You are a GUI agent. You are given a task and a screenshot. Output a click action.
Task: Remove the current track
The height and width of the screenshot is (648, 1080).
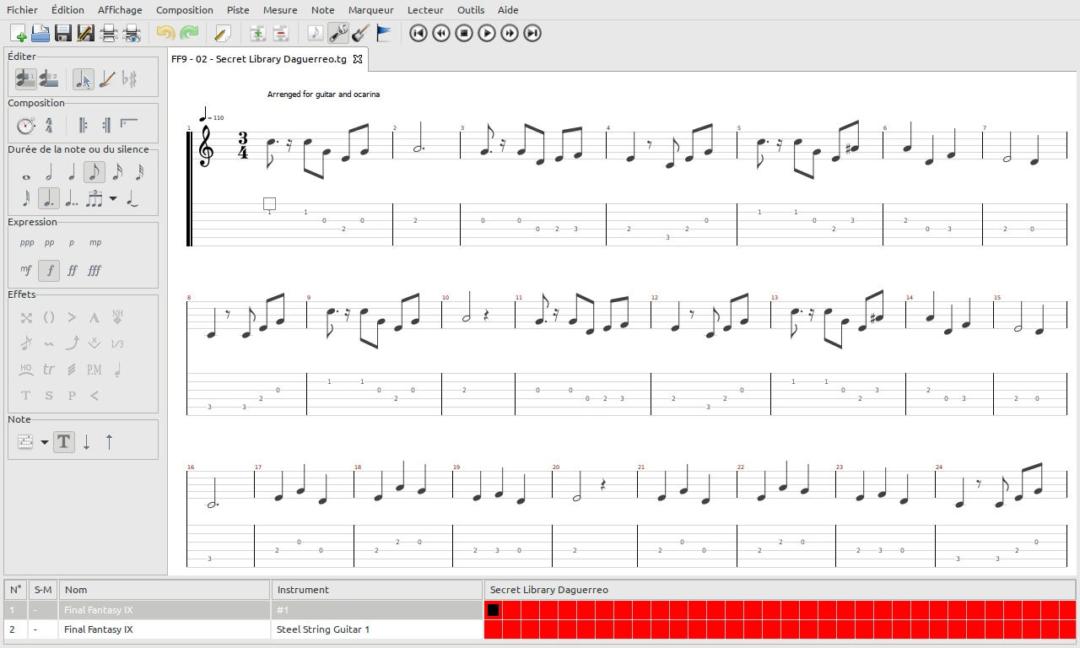(x=280, y=33)
